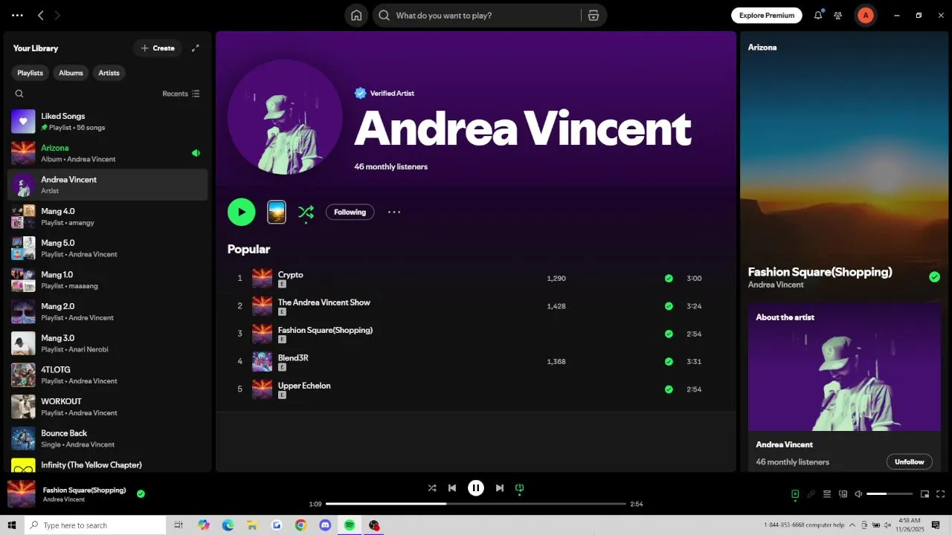
Task: Toggle artist page shuffle icon
Action: (306, 213)
